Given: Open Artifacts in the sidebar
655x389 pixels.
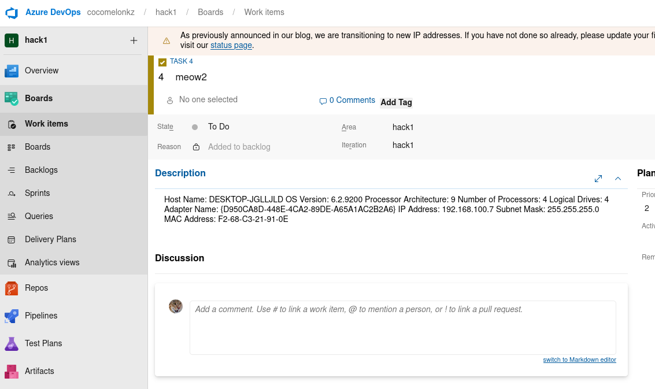Looking at the screenshot, I should coord(39,371).
